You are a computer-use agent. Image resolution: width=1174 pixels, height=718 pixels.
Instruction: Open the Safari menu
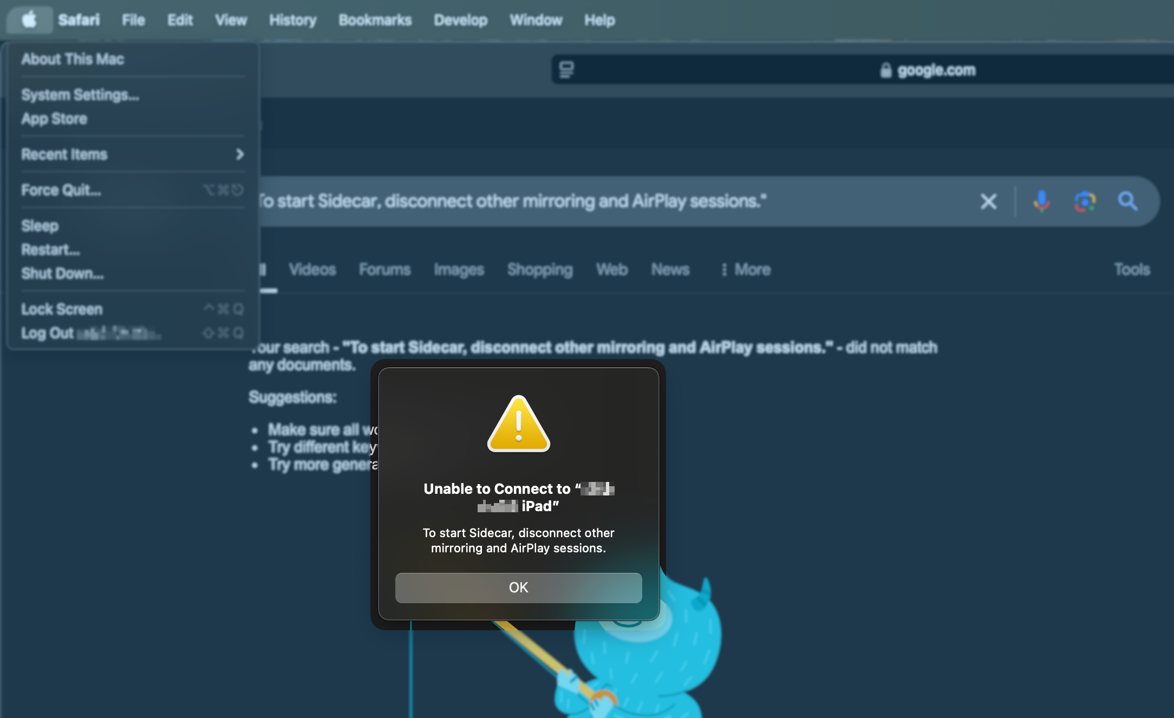79,20
